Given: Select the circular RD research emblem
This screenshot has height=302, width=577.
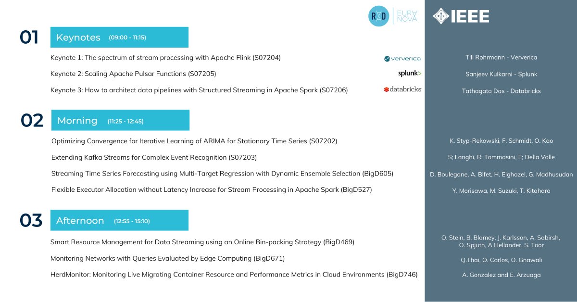Looking at the screenshot, I should pyautogui.click(x=379, y=16).
